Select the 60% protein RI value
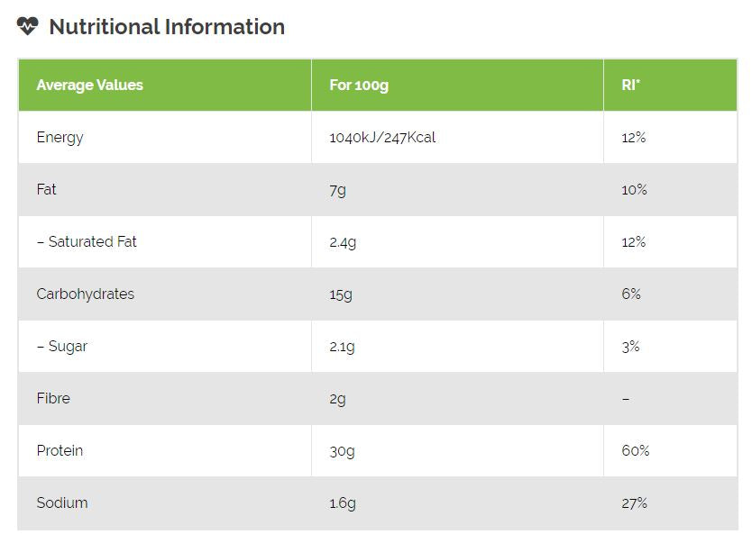The height and width of the screenshot is (543, 752). click(x=635, y=451)
